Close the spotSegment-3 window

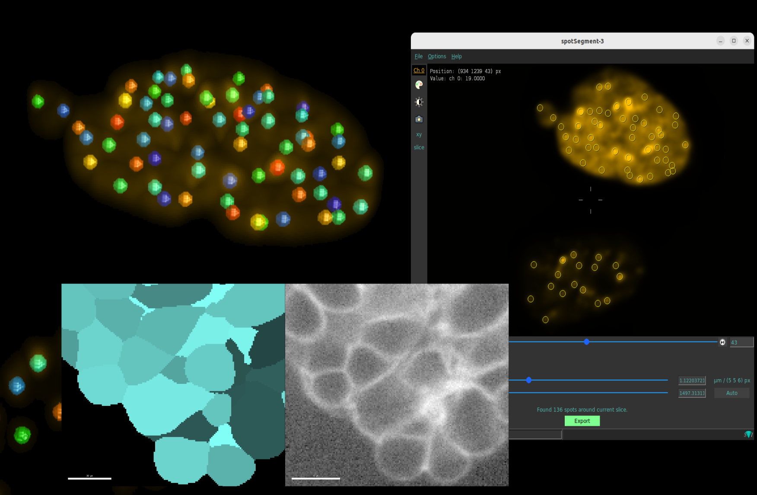(747, 41)
